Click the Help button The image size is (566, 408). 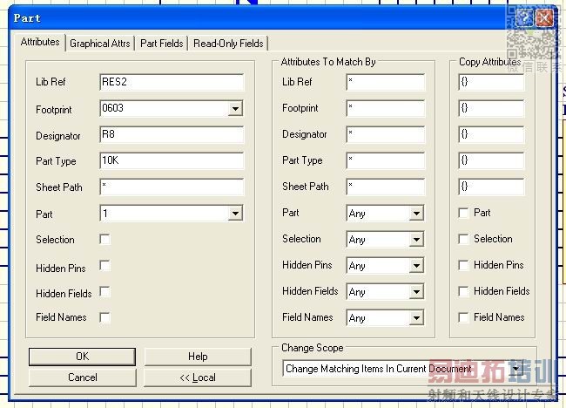[x=198, y=357]
